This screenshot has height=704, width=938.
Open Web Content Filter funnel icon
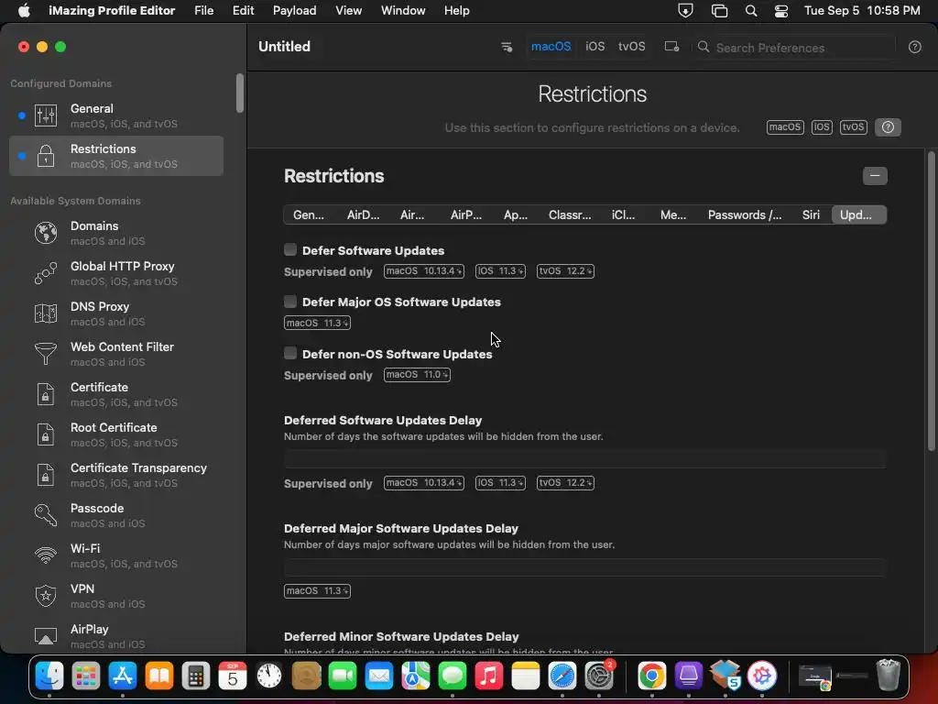click(46, 354)
